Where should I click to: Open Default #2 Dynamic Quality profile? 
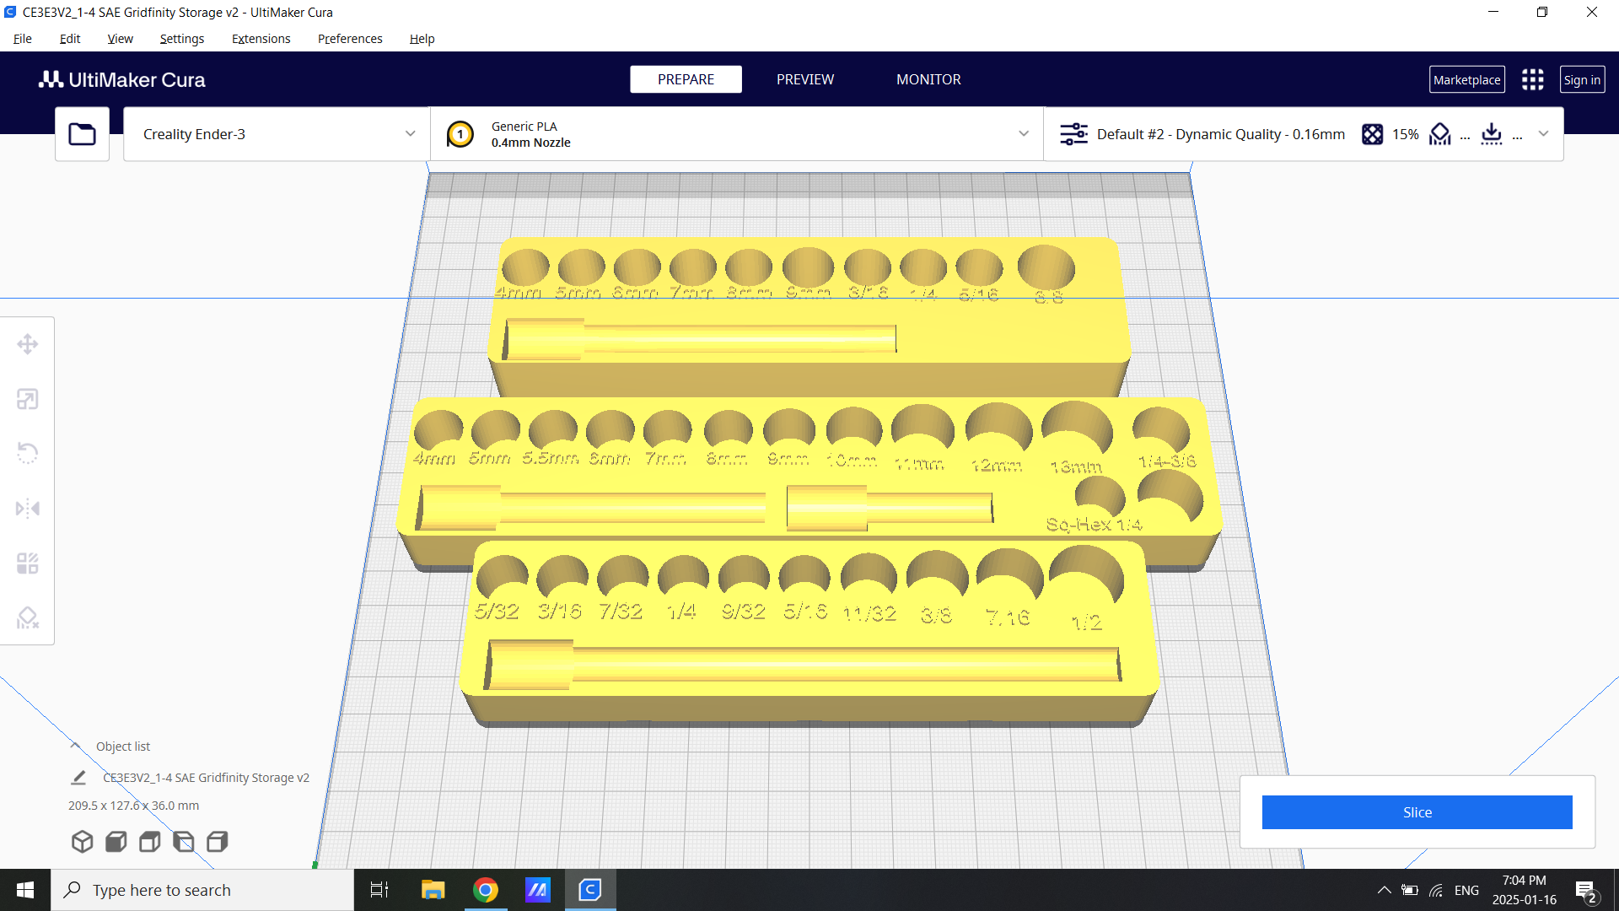click(x=1220, y=134)
